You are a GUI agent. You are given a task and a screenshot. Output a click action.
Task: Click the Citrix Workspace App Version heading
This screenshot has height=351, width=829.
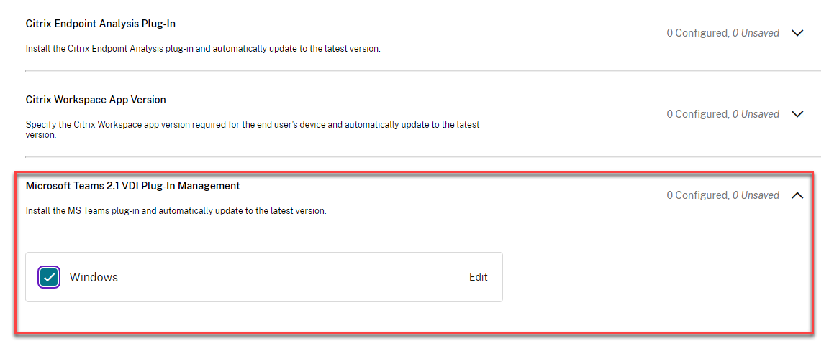[96, 100]
